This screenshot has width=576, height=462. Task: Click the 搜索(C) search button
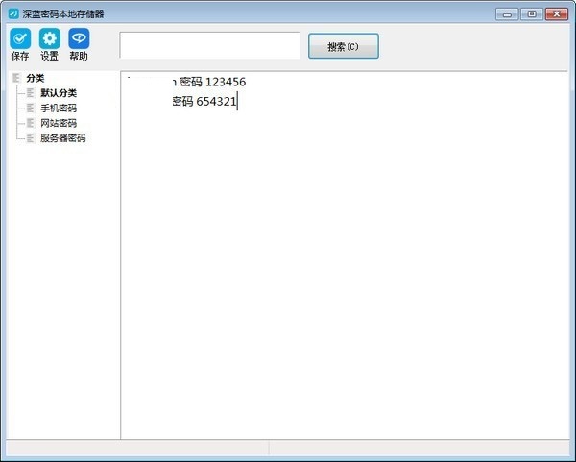click(x=344, y=46)
